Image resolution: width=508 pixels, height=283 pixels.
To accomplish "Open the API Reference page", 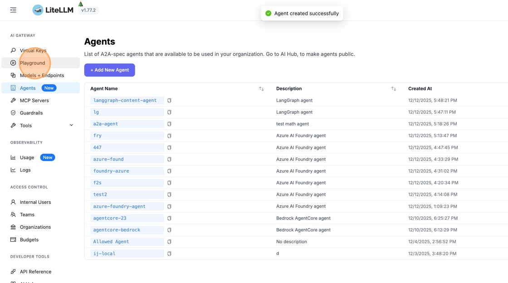I will tap(35, 272).
